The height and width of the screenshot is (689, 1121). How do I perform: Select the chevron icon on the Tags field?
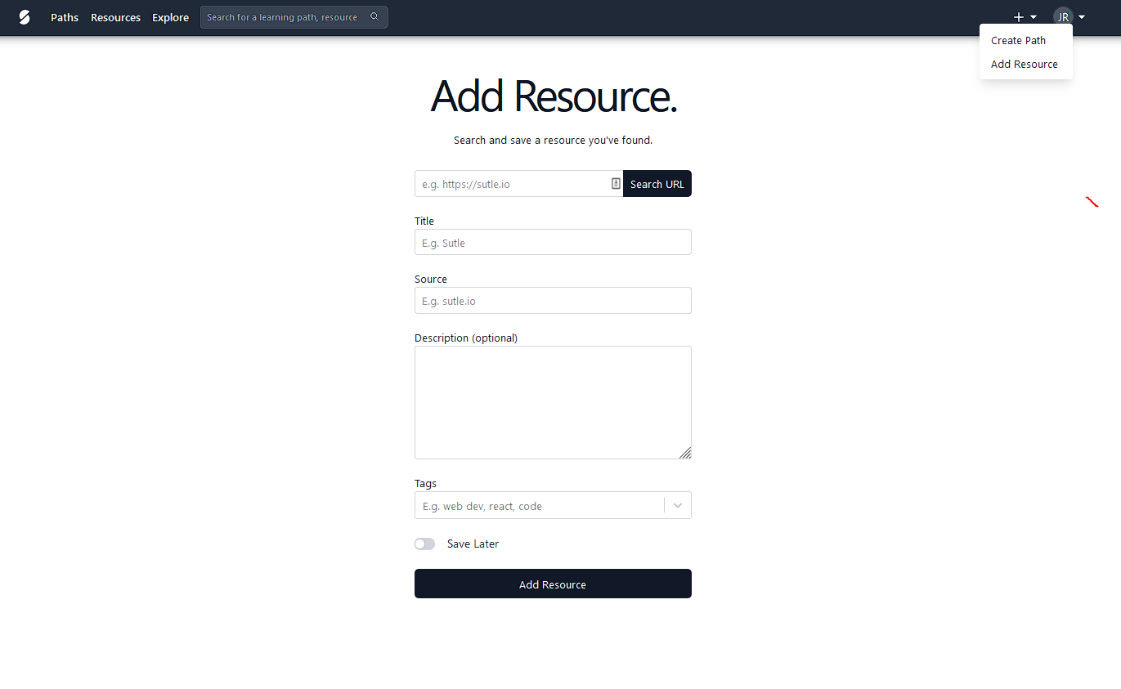(677, 505)
